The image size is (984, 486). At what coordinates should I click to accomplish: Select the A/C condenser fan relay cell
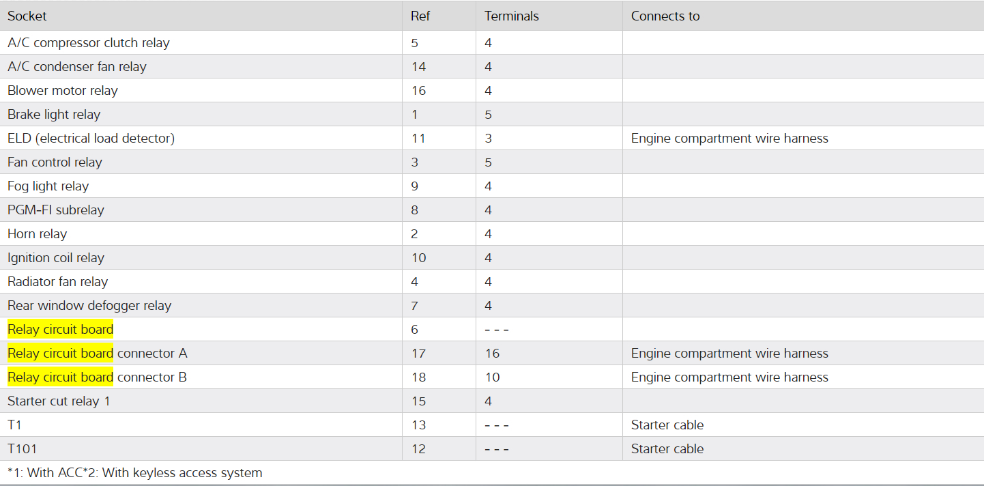(77, 66)
